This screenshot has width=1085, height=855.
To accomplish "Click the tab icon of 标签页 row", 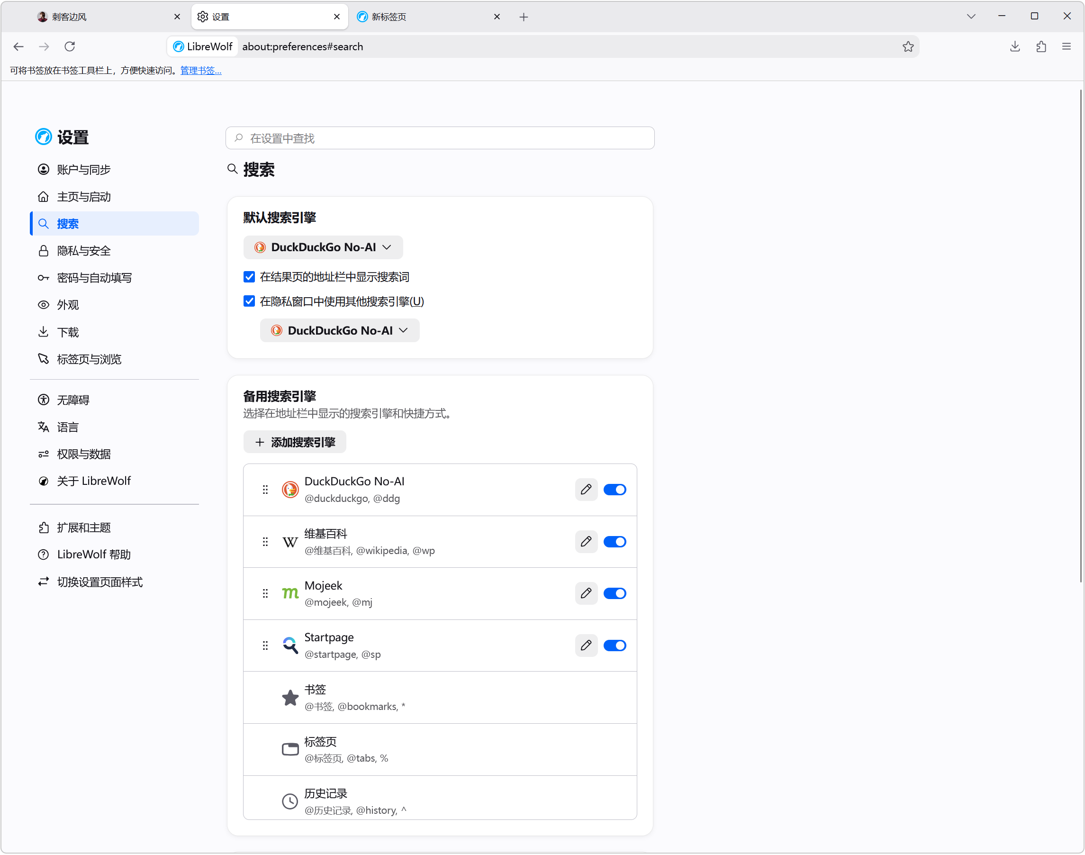I will 290,749.
